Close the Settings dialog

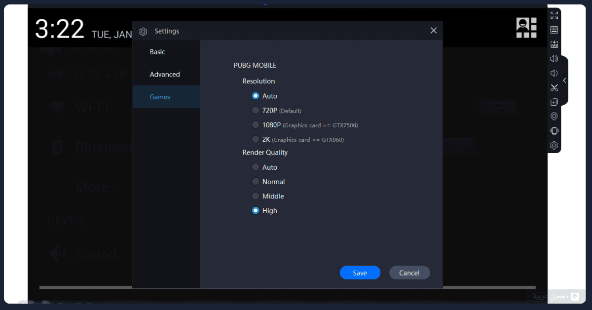pos(434,31)
